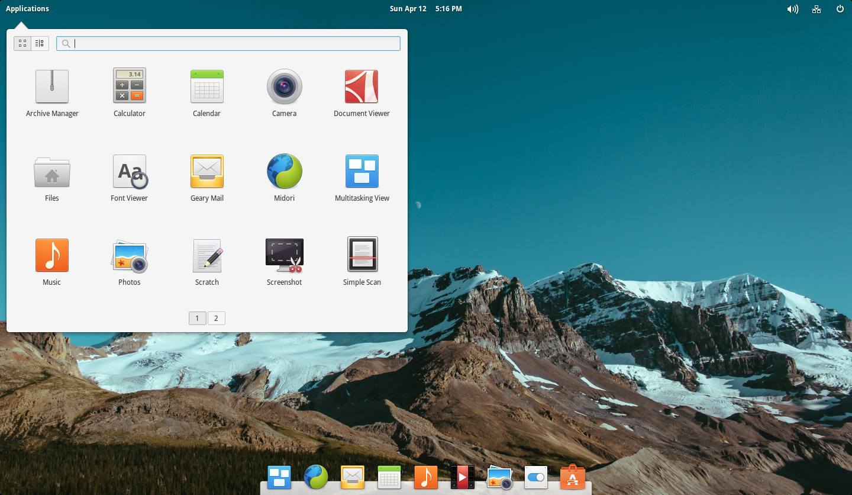Go to page 2 of applications
This screenshot has height=495, width=852.
pos(216,318)
